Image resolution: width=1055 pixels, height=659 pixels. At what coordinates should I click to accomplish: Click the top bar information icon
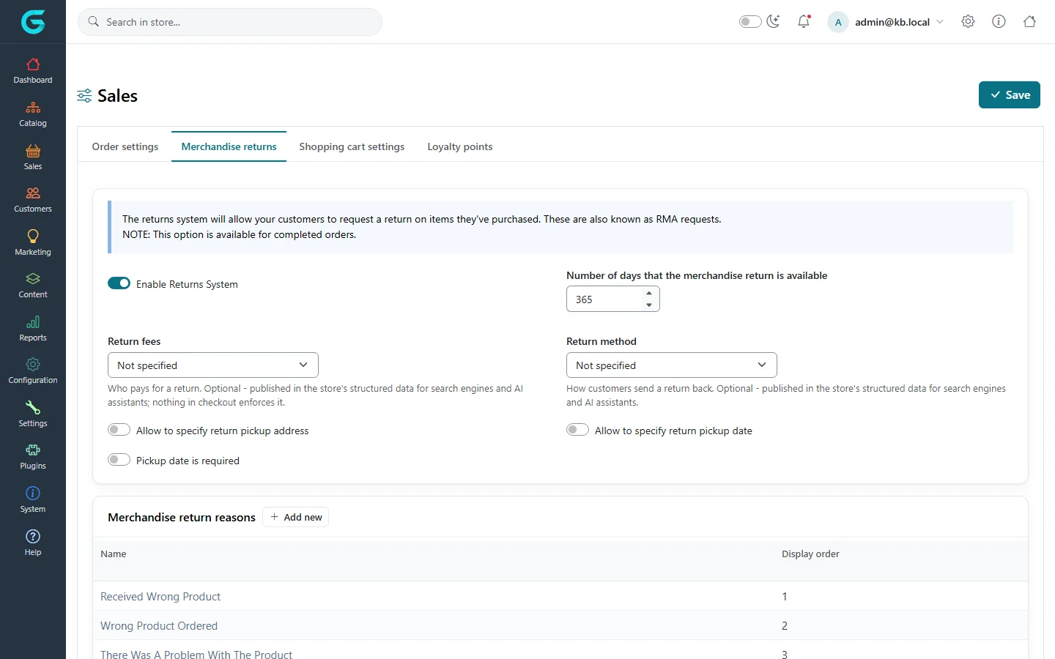[x=999, y=21]
